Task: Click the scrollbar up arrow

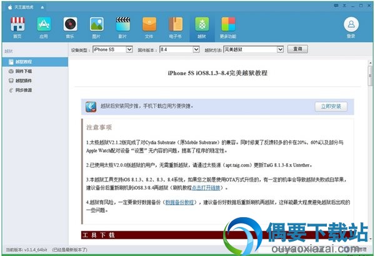Action: pyautogui.click(x=370, y=63)
